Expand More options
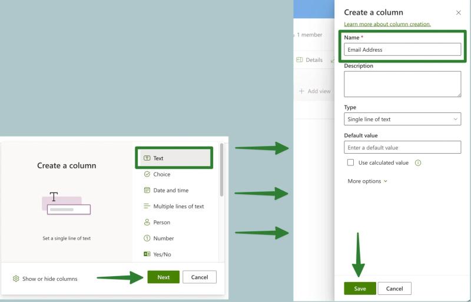Screen dimensions: 471x302 pyautogui.click(x=367, y=181)
